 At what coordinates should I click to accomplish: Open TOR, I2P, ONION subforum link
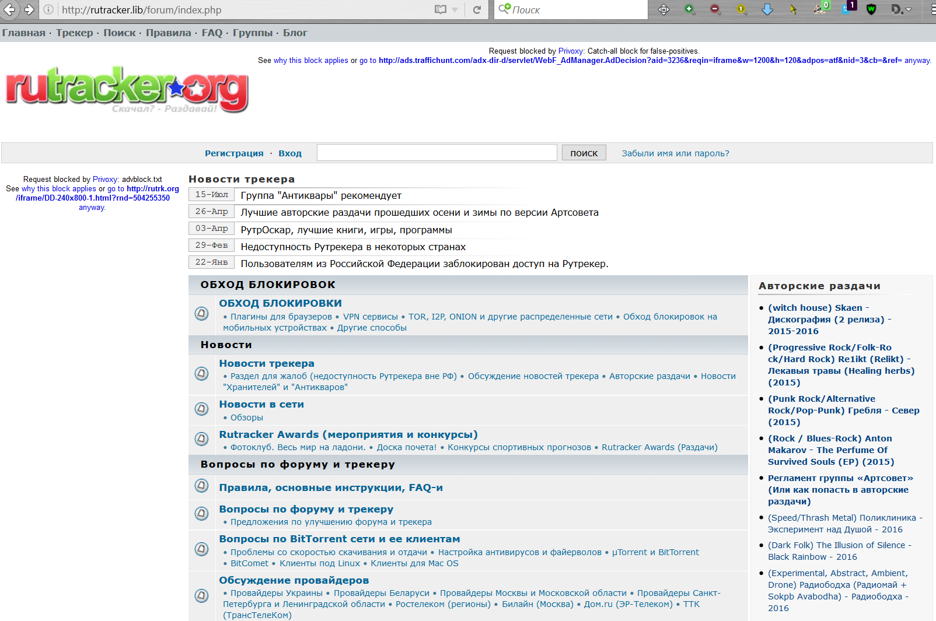[x=511, y=317]
